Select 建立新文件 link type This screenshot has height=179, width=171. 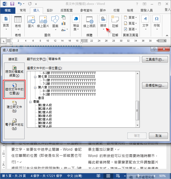click(14, 107)
